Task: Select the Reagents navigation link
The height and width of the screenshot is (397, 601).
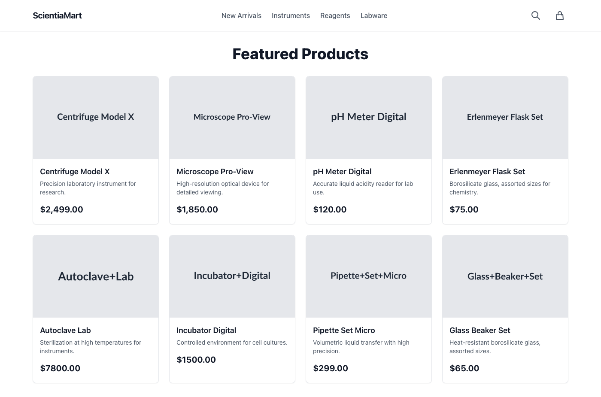Action: click(x=335, y=15)
